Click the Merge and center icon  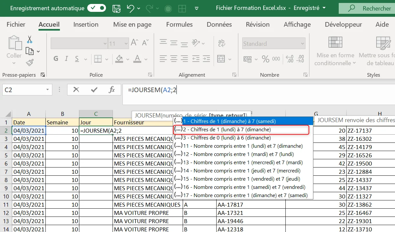click(x=221, y=59)
